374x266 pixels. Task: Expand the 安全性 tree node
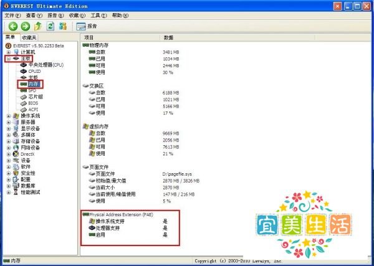(x=9, y=173)
